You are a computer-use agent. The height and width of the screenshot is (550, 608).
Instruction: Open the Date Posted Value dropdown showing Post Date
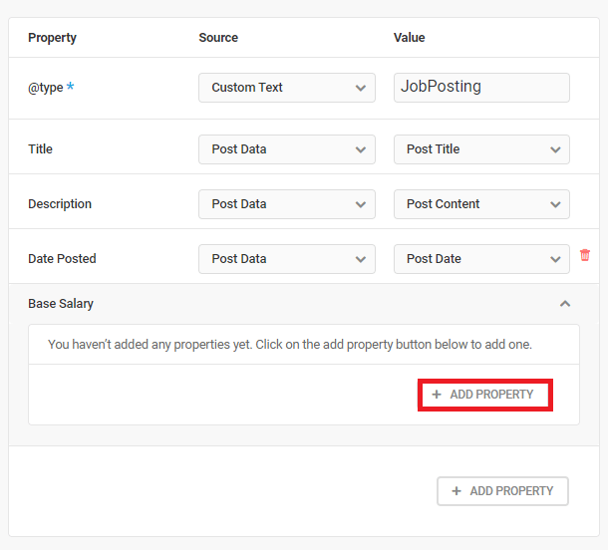(x=481, y=259)
